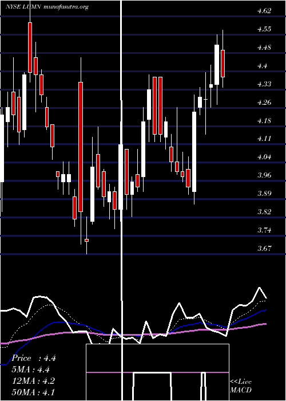Click the 3.67 price axis label
The height and width of the screenshot is (401, 286).
[264, 249]
